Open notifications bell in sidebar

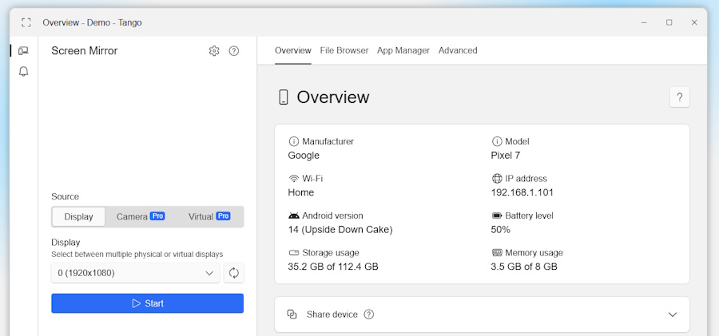tap(24, 72)
